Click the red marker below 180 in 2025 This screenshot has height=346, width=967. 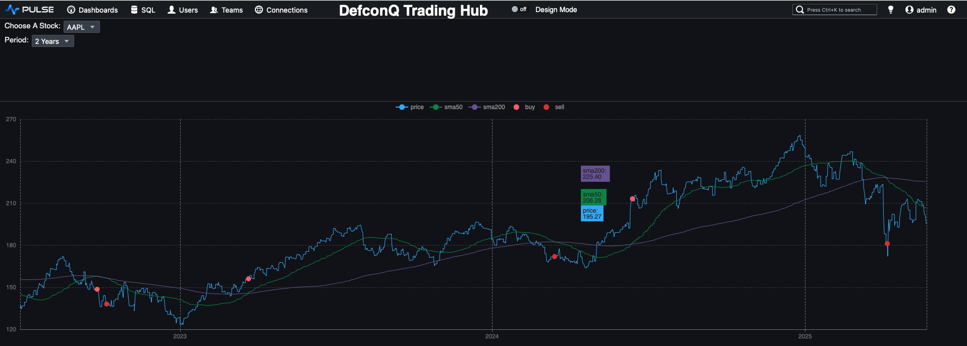point(887,243)
